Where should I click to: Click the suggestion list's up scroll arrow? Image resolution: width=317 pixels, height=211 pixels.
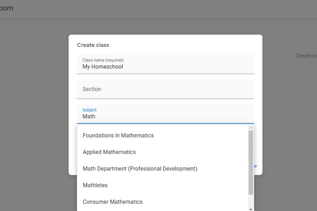pyautogui.click(x=251, y=128)
